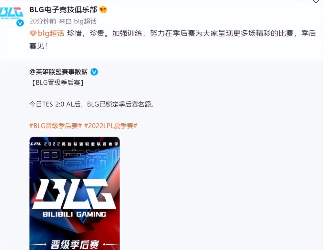Click the LPL 2022 header strip on poster
The image size is (323, 250).
pos(75,144)
